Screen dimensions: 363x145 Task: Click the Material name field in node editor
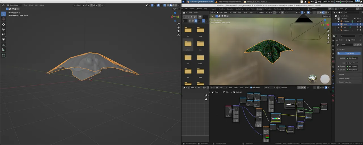(289, 88)
